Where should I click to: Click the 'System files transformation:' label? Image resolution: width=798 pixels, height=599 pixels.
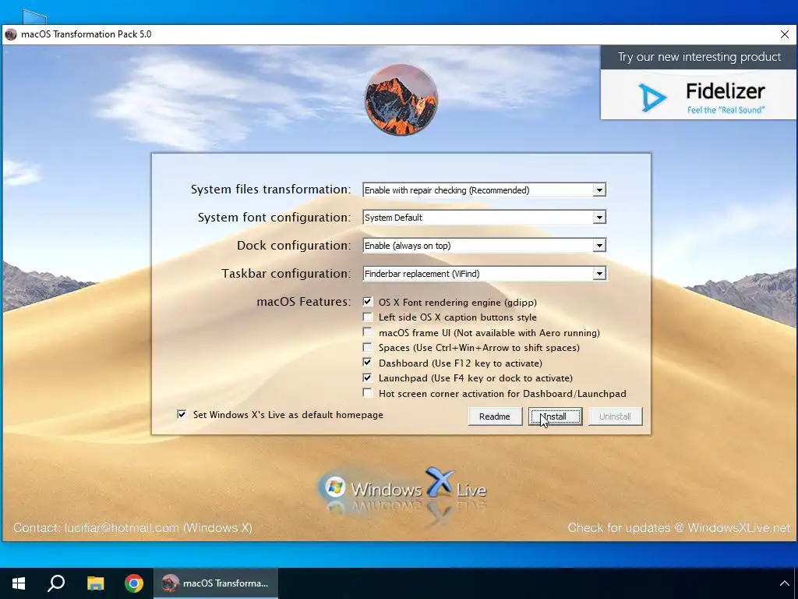(x=270, y=190)
